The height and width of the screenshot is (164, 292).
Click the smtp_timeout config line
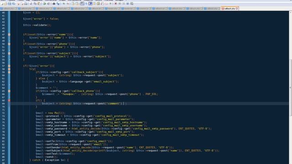click(90, 135)
